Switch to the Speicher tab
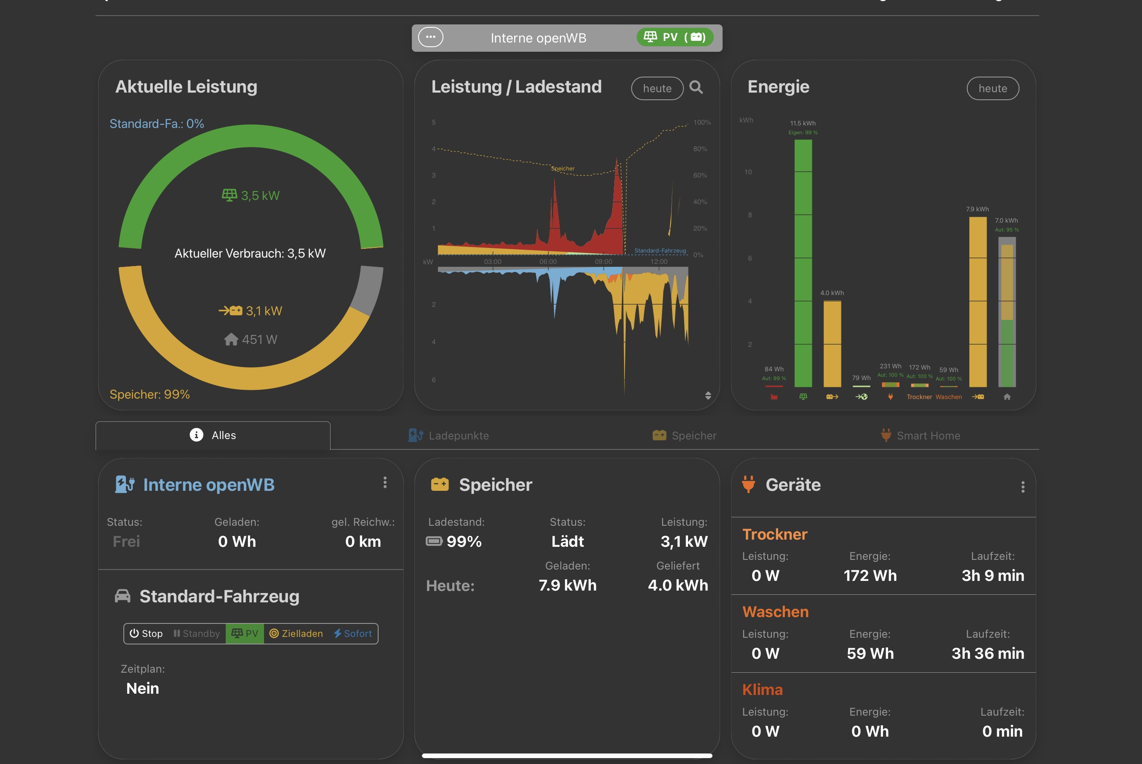This screenshot has width=1142, height=764. tap(684, 436)
